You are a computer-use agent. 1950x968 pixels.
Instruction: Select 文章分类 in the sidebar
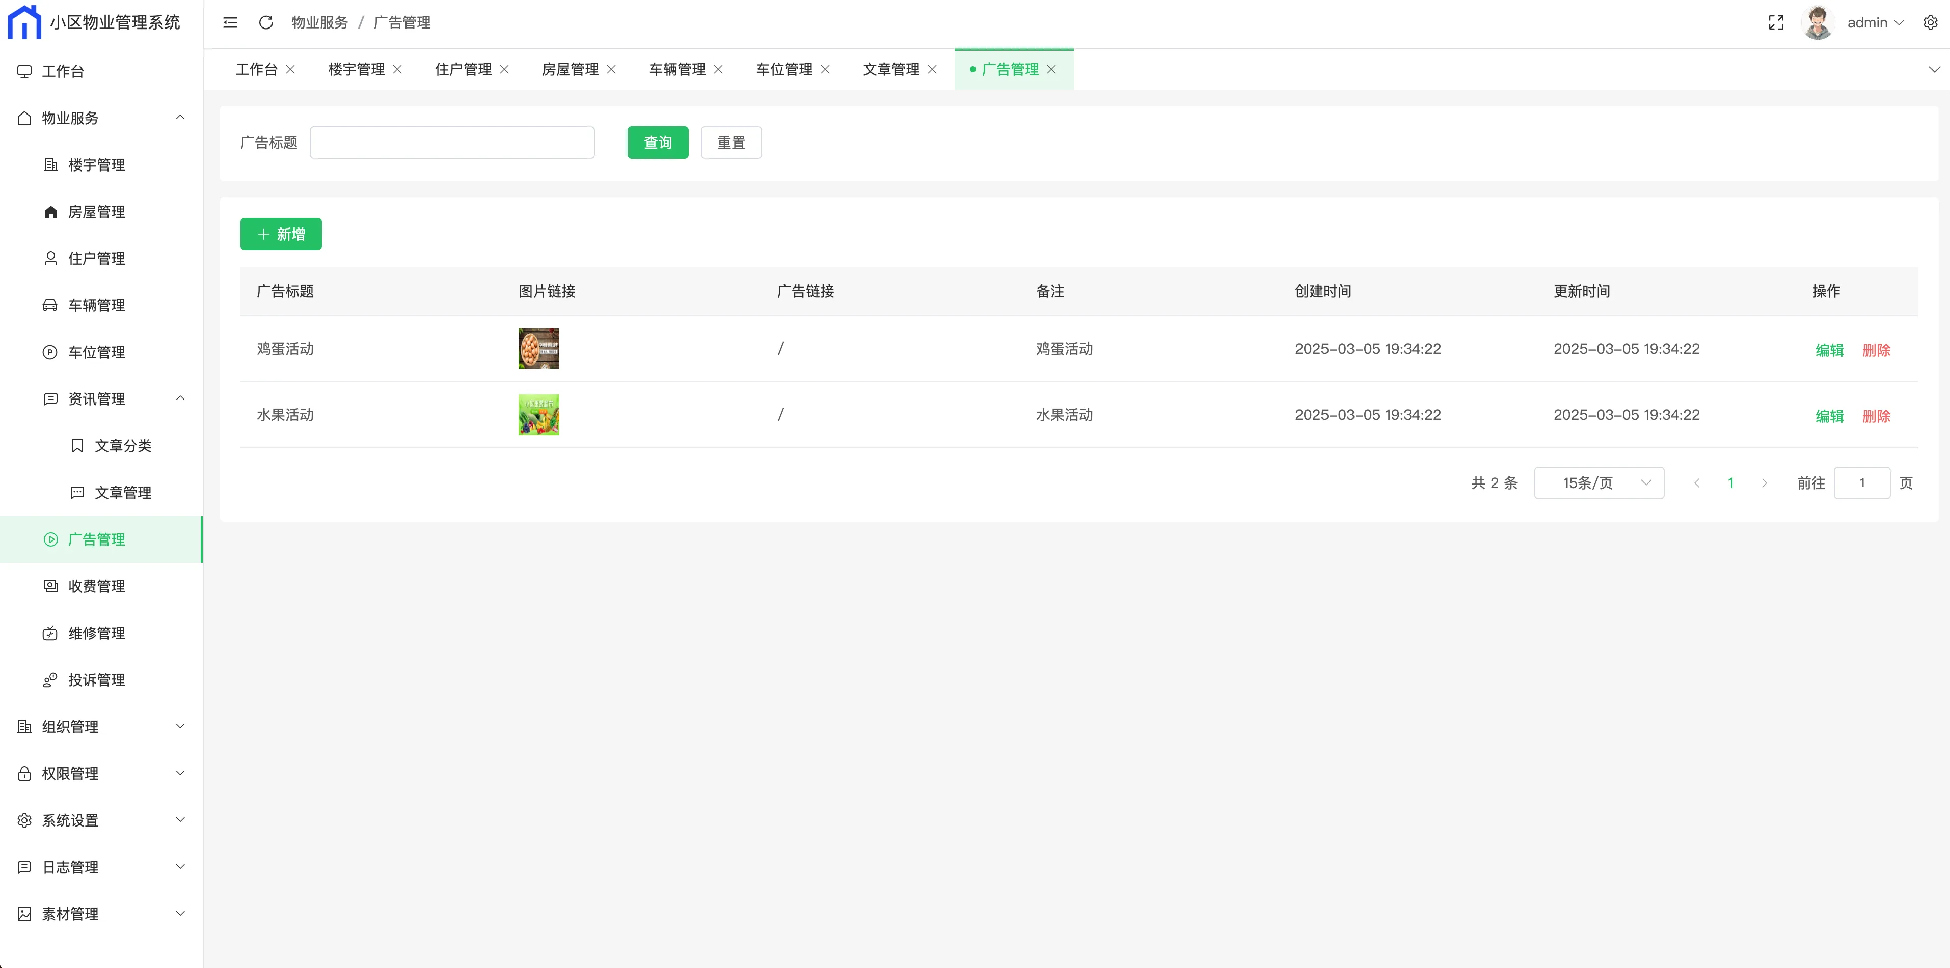point(123,446)
